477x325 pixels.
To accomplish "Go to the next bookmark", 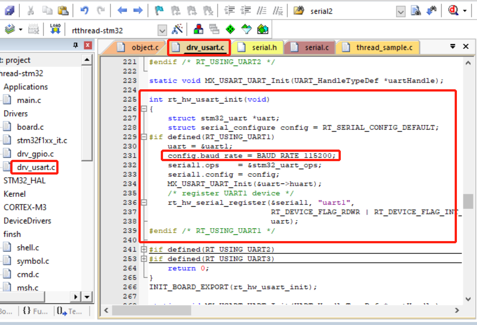I will pos(192,11).
